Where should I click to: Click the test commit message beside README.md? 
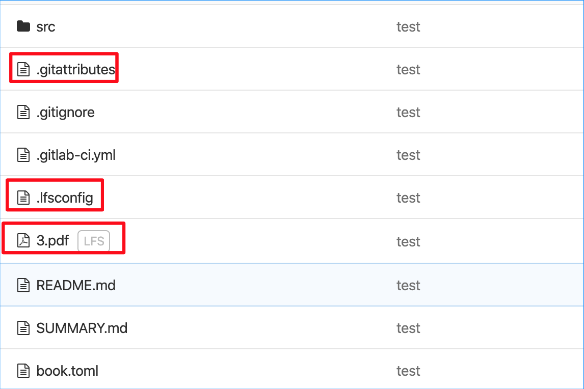pyautogui.click(x=408, y=285)
